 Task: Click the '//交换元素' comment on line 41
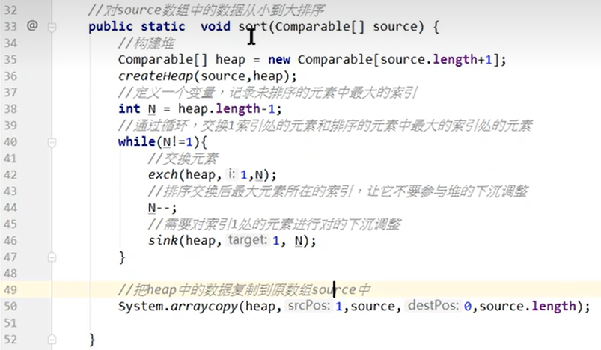[x=183, y=158]
